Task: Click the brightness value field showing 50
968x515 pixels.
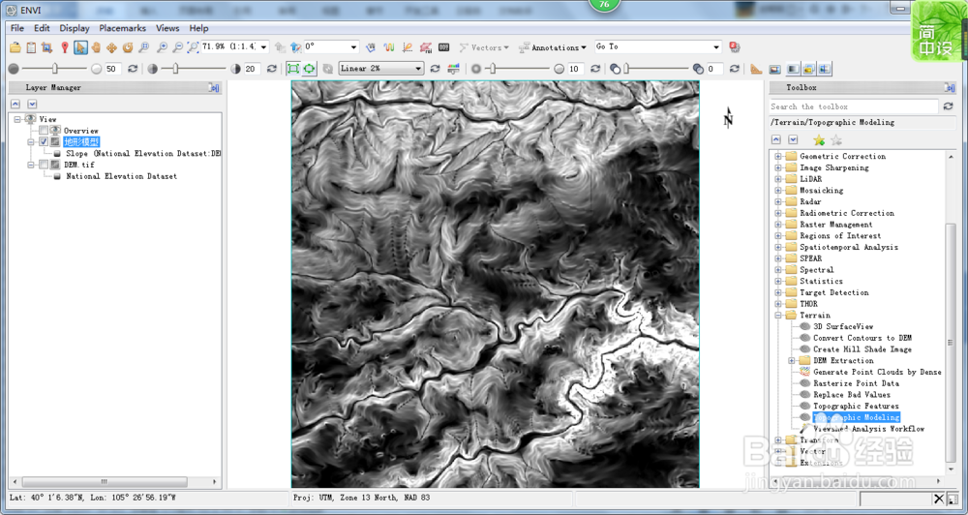Action: pyautogui.click(x=112, y=69)
